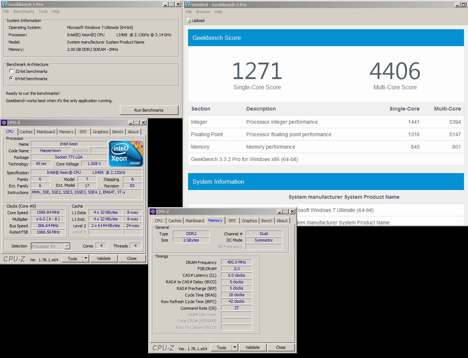
Task: Switch to Graphics tab in CPU-Z CPU window
Action: tap(101, 132)
